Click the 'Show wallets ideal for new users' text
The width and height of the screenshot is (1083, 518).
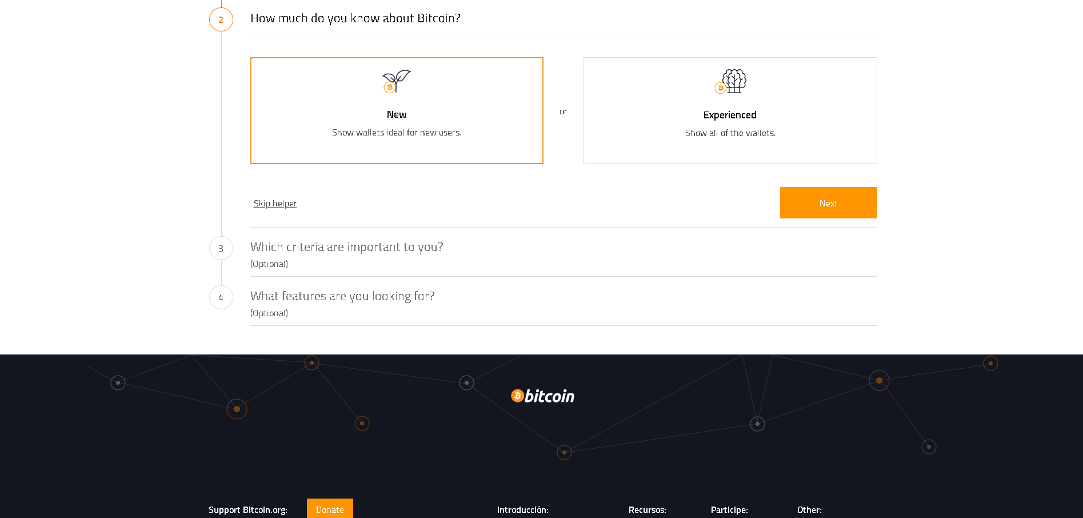point(396,133)
